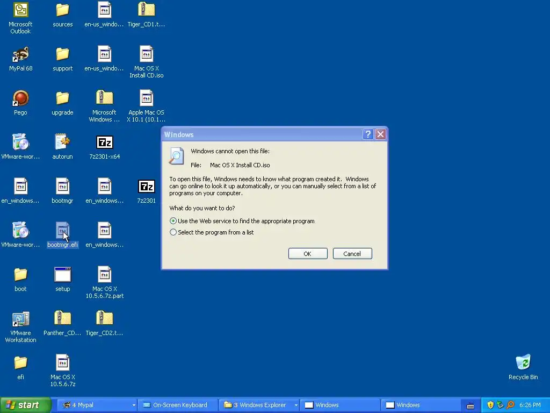The height and width of the screenshot is (413, 550).
Task: Select the Pego desktop shortcut
Action: coord(21,98)
